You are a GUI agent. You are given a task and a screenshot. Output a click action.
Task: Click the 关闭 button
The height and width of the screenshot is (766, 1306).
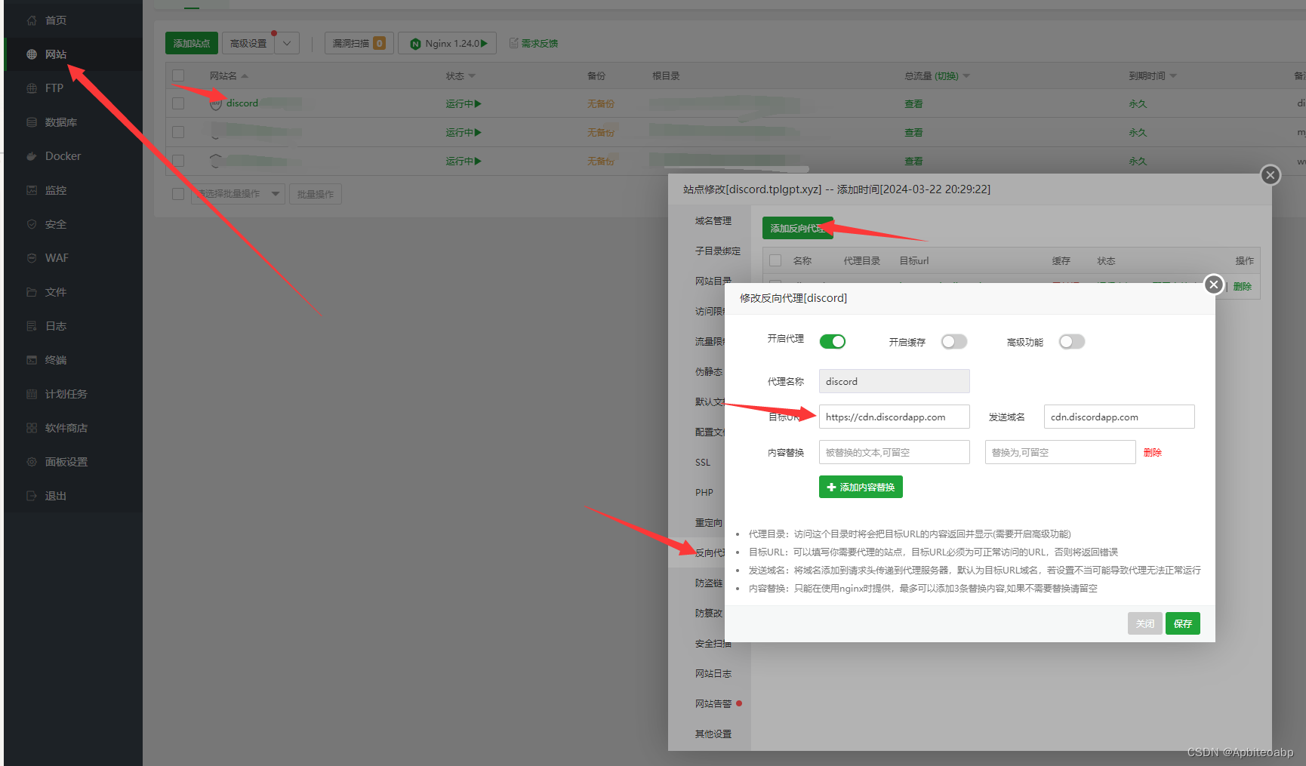tap(1145, 623)
